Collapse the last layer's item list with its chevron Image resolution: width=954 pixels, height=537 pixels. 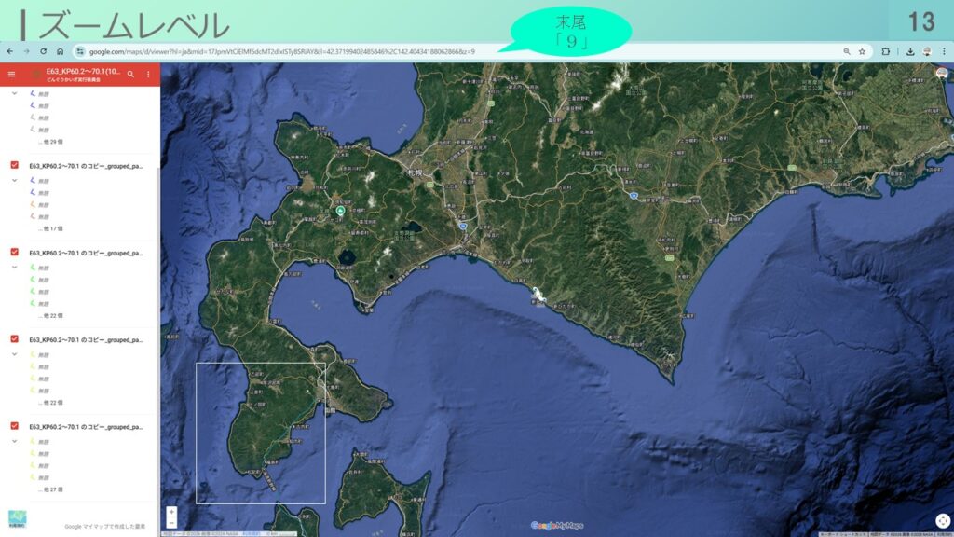[x=14, y=441]
